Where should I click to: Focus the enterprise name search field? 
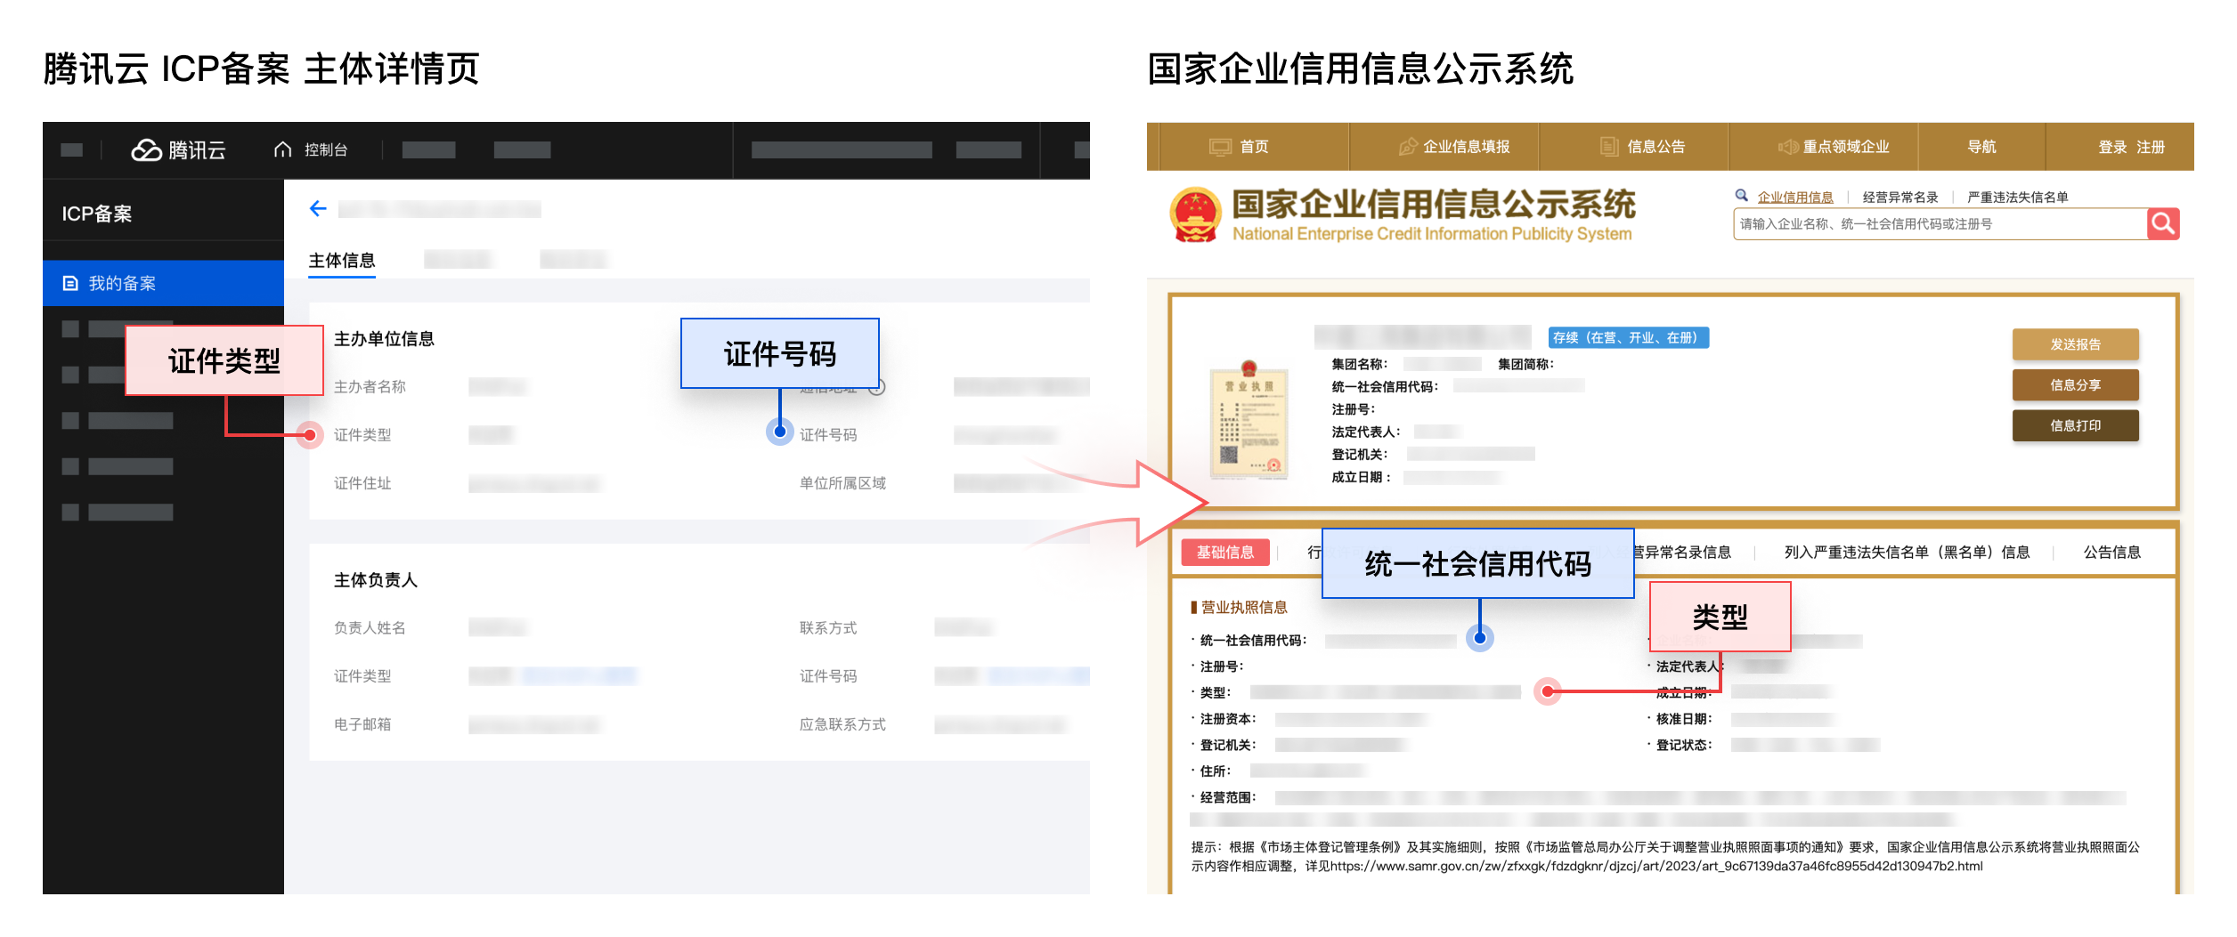pyautogui.click(x=1940, y=224)
